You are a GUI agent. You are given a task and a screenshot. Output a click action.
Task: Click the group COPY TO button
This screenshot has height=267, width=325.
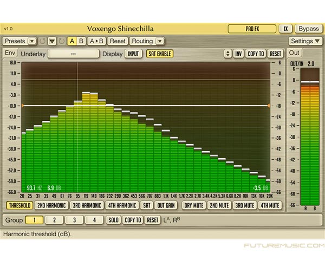(x=133, y=220)
